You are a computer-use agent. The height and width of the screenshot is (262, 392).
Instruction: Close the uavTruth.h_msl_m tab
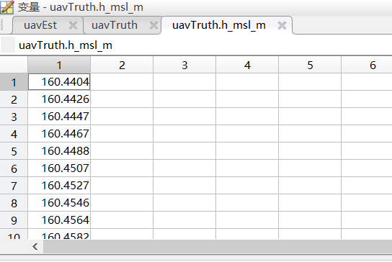(282, 25)
